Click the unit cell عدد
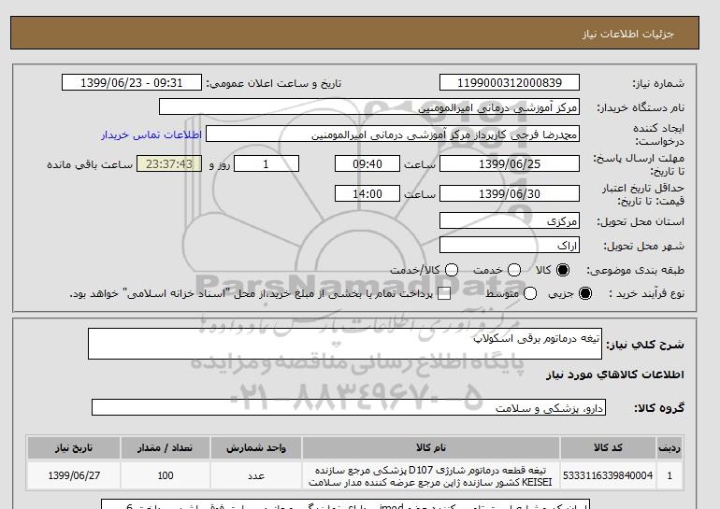 256,475
